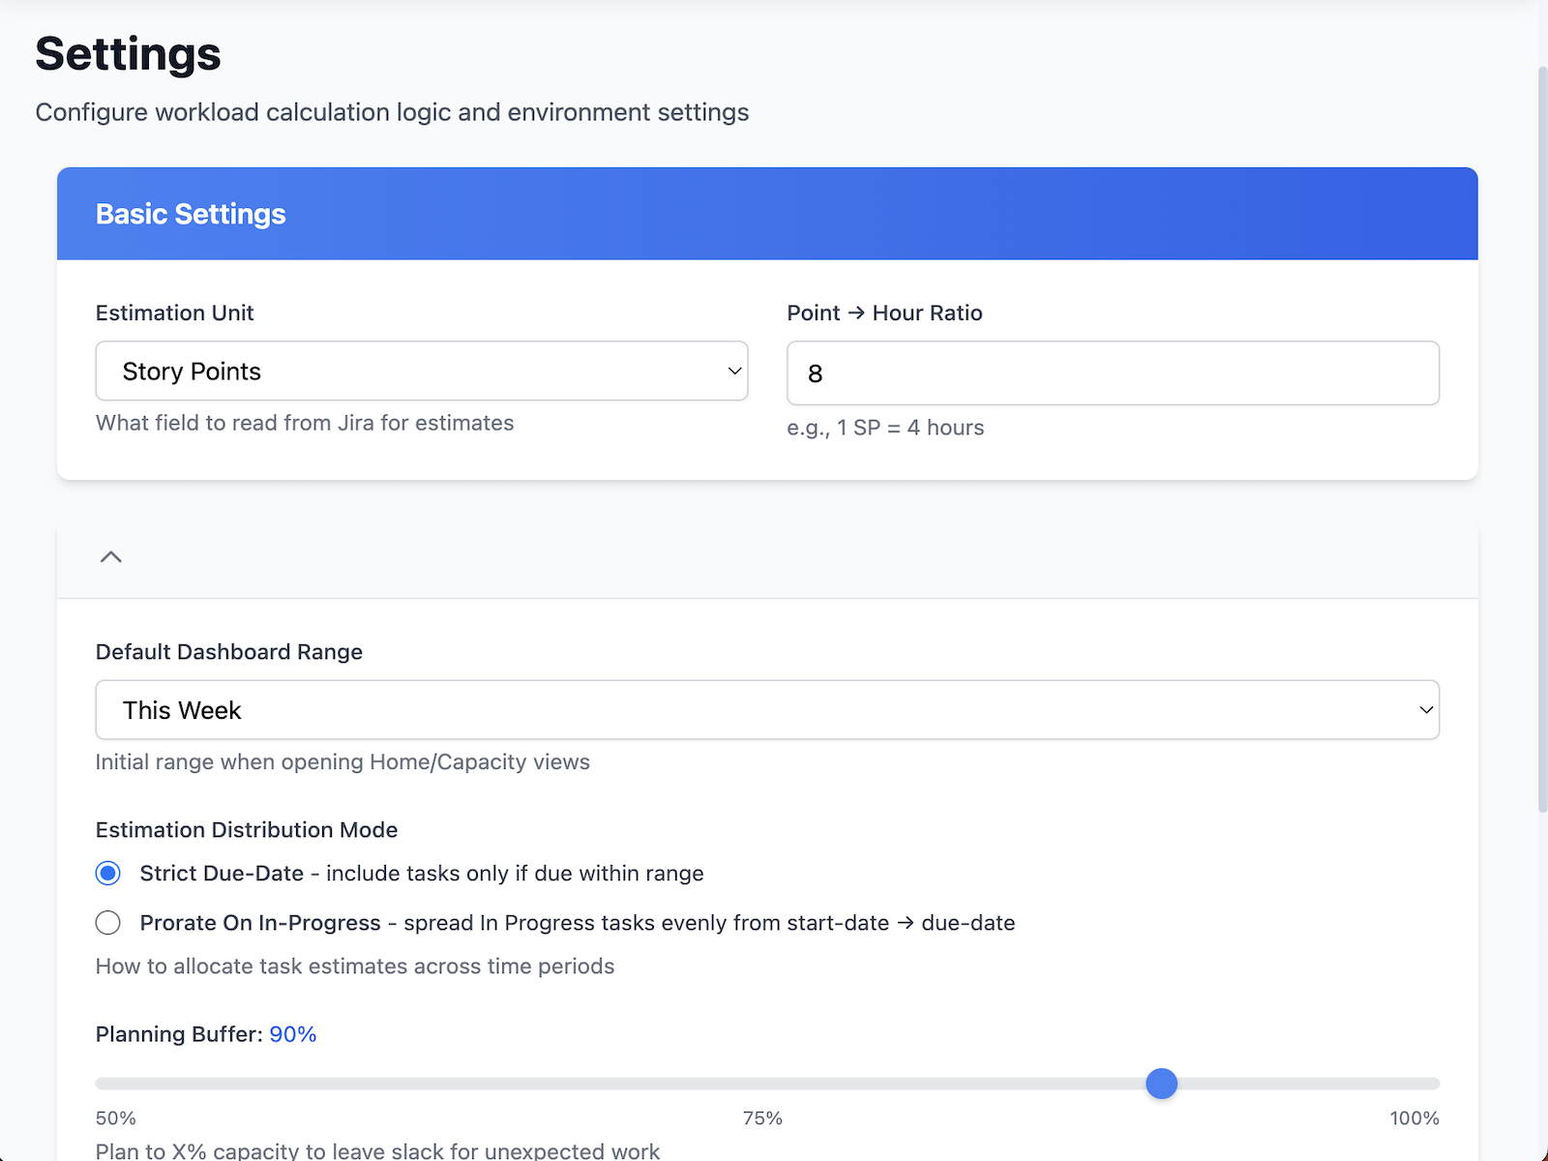Screen dimensions: 1548x1161
Task: Select the Strict Due-Date radio button
Action: [107, 873]
